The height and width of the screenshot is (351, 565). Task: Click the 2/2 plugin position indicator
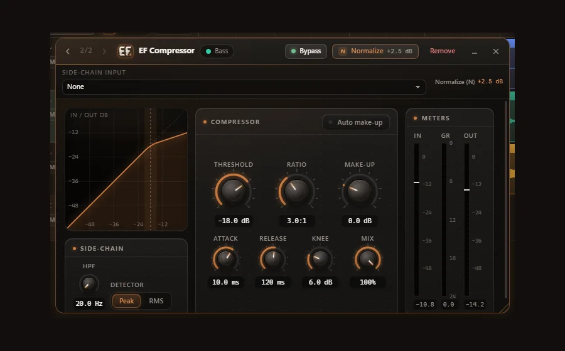pos(86,50)
